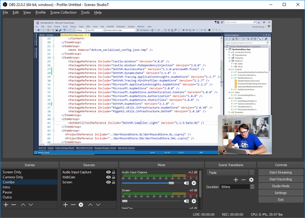
Task: Select the Screen Only scene
Action: 30,172
